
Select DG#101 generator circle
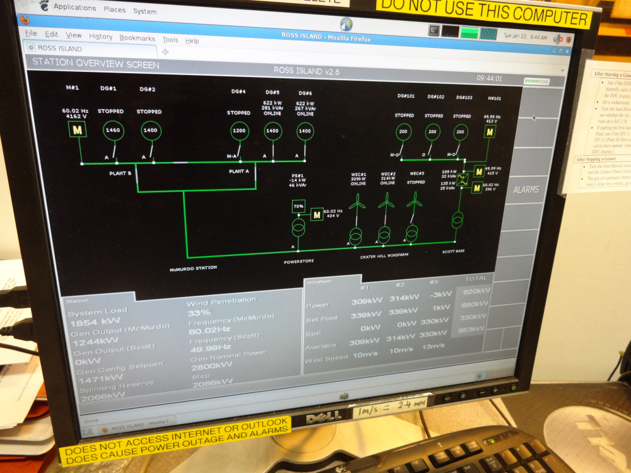pos(403,132)
